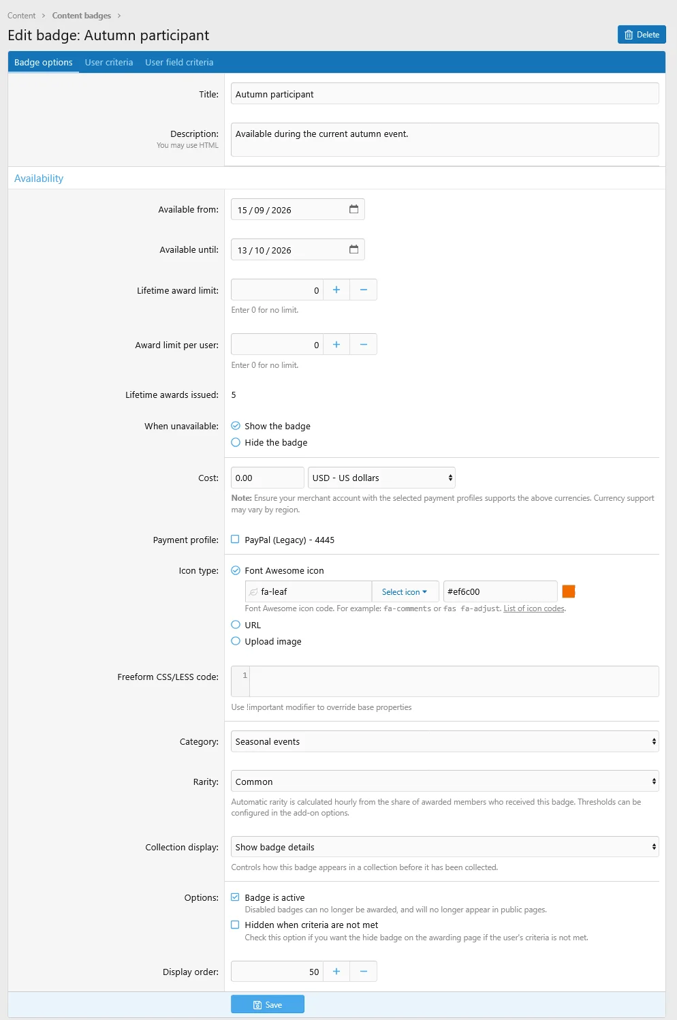Screen dimensions: 677x1020
Task: Increase the Display order with plus
Action: pos(336,972)
